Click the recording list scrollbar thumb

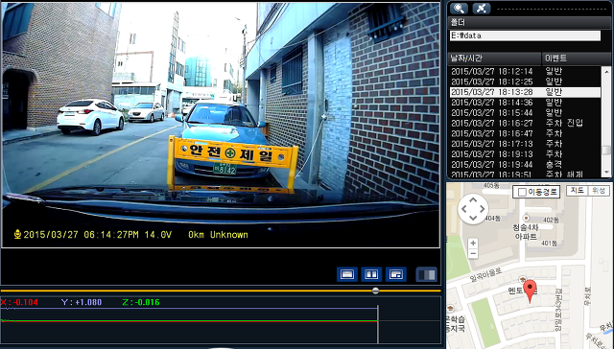pyautogui.click(x=606, y=151)
